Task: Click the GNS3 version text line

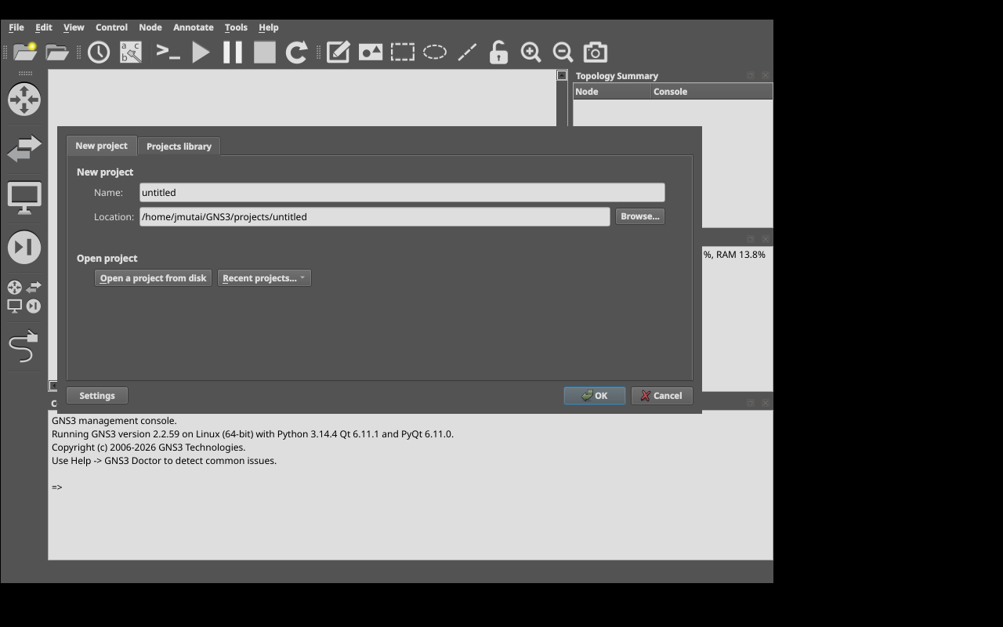Action: (x=252, y=434)
